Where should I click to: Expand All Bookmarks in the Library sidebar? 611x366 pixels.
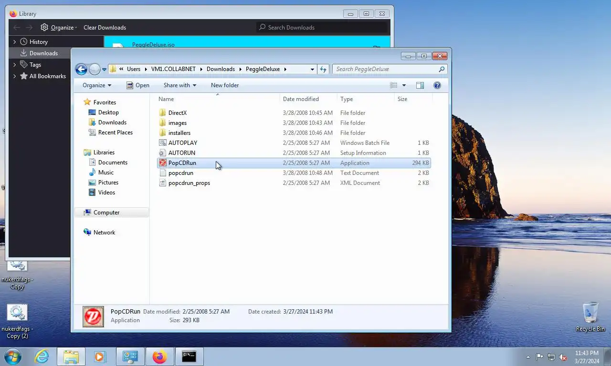click(14, 76)
